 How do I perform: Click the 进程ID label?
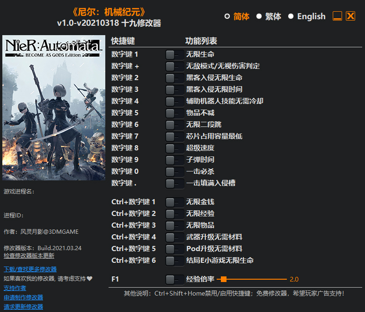click(14, 215)
